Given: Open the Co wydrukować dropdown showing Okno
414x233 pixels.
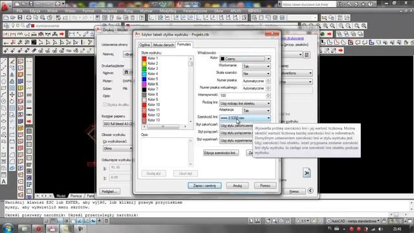Looking at the screenshot, I should tap(118, 148).
